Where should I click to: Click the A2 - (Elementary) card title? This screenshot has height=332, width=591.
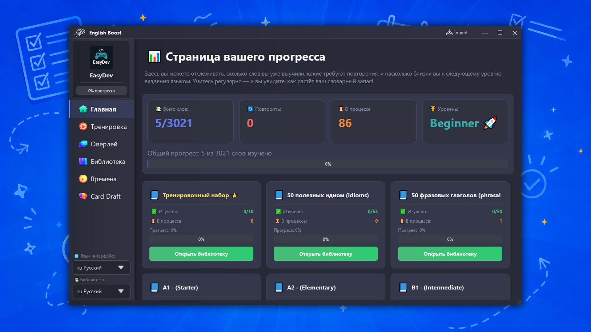click(312, 287)
